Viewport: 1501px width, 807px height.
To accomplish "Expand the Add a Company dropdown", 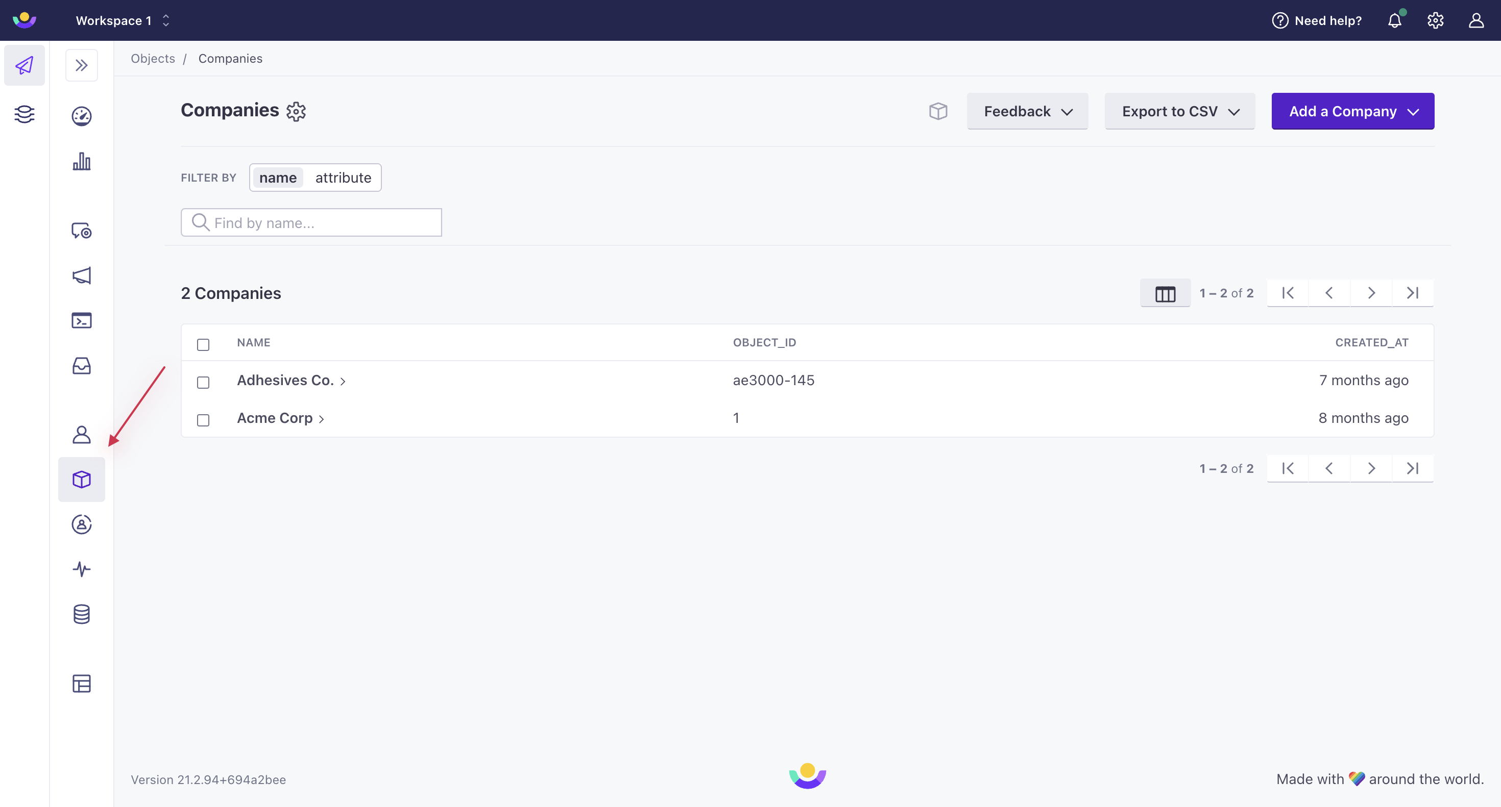I will tap(1415, 111).
